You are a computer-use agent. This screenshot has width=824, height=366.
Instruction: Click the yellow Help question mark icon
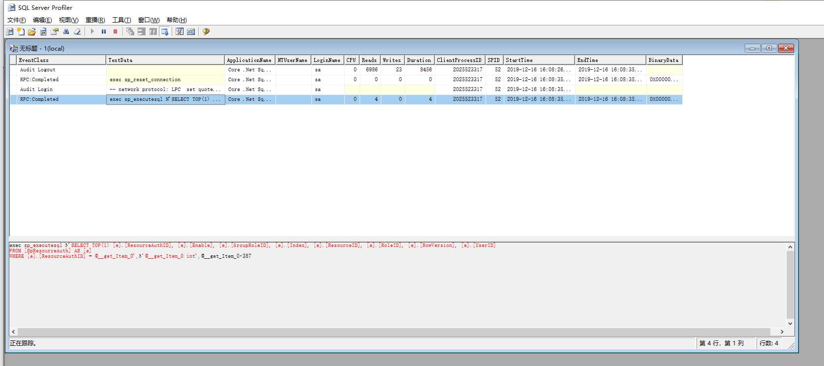pos(206,31)
